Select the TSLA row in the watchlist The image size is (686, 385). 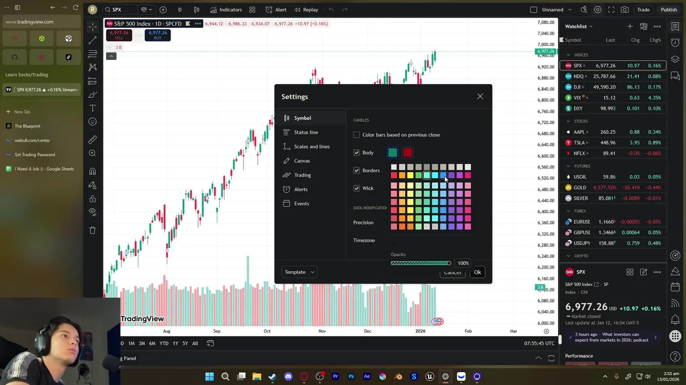pos(614,143)
